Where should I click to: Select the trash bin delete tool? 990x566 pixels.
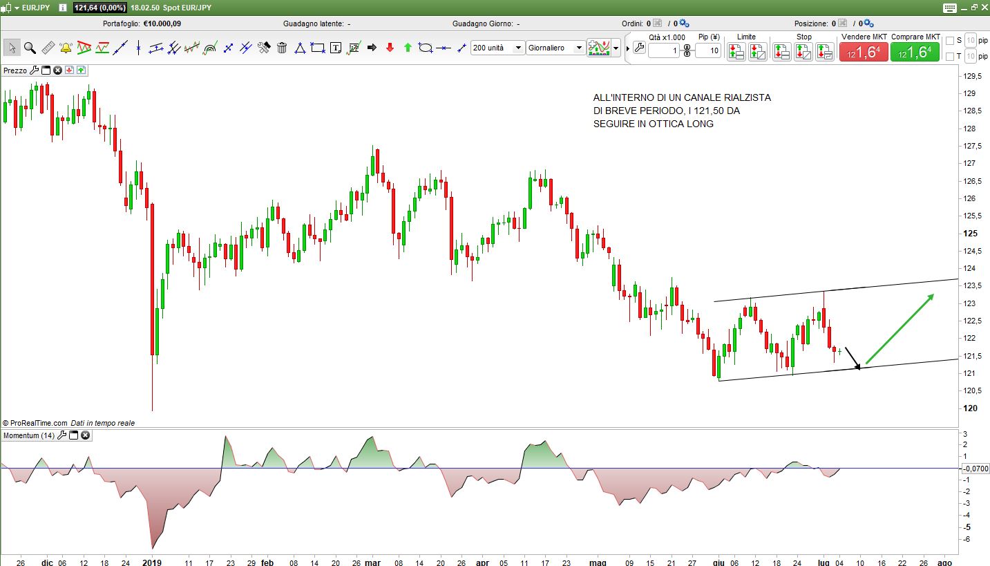click(x=282, y=48)
